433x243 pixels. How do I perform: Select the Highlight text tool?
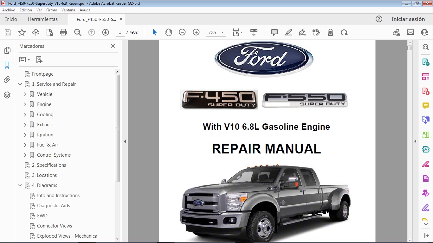288,32
